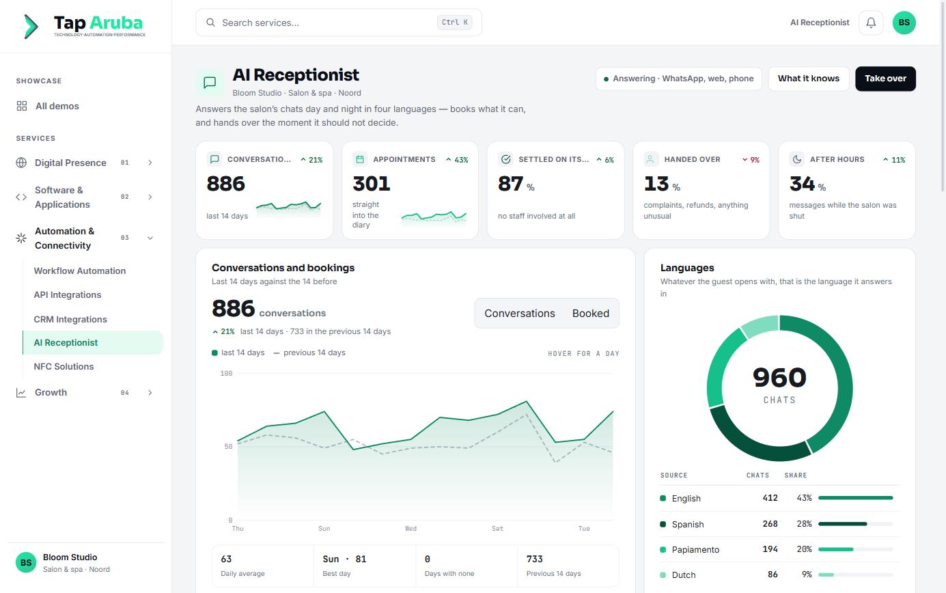Click the Growth chart icon
This screenshot has height=593, width=946.
click(x=21, y=392)
